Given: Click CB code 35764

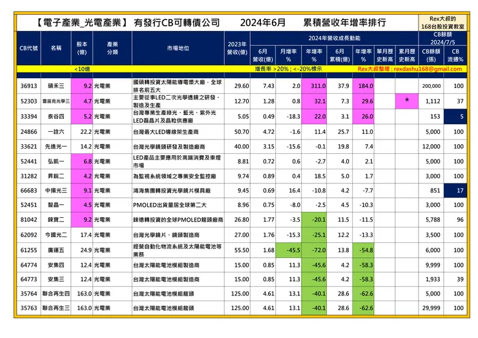Looking at the screenshot, I should (28, 294).
